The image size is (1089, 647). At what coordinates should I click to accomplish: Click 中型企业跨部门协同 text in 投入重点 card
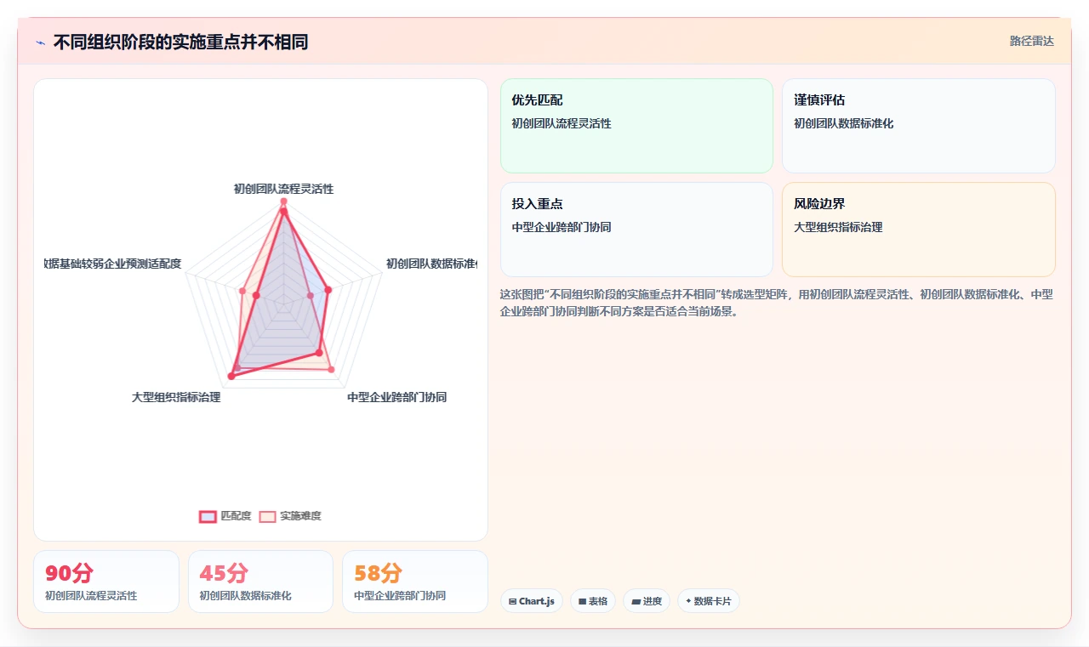(x=562, y=227)
